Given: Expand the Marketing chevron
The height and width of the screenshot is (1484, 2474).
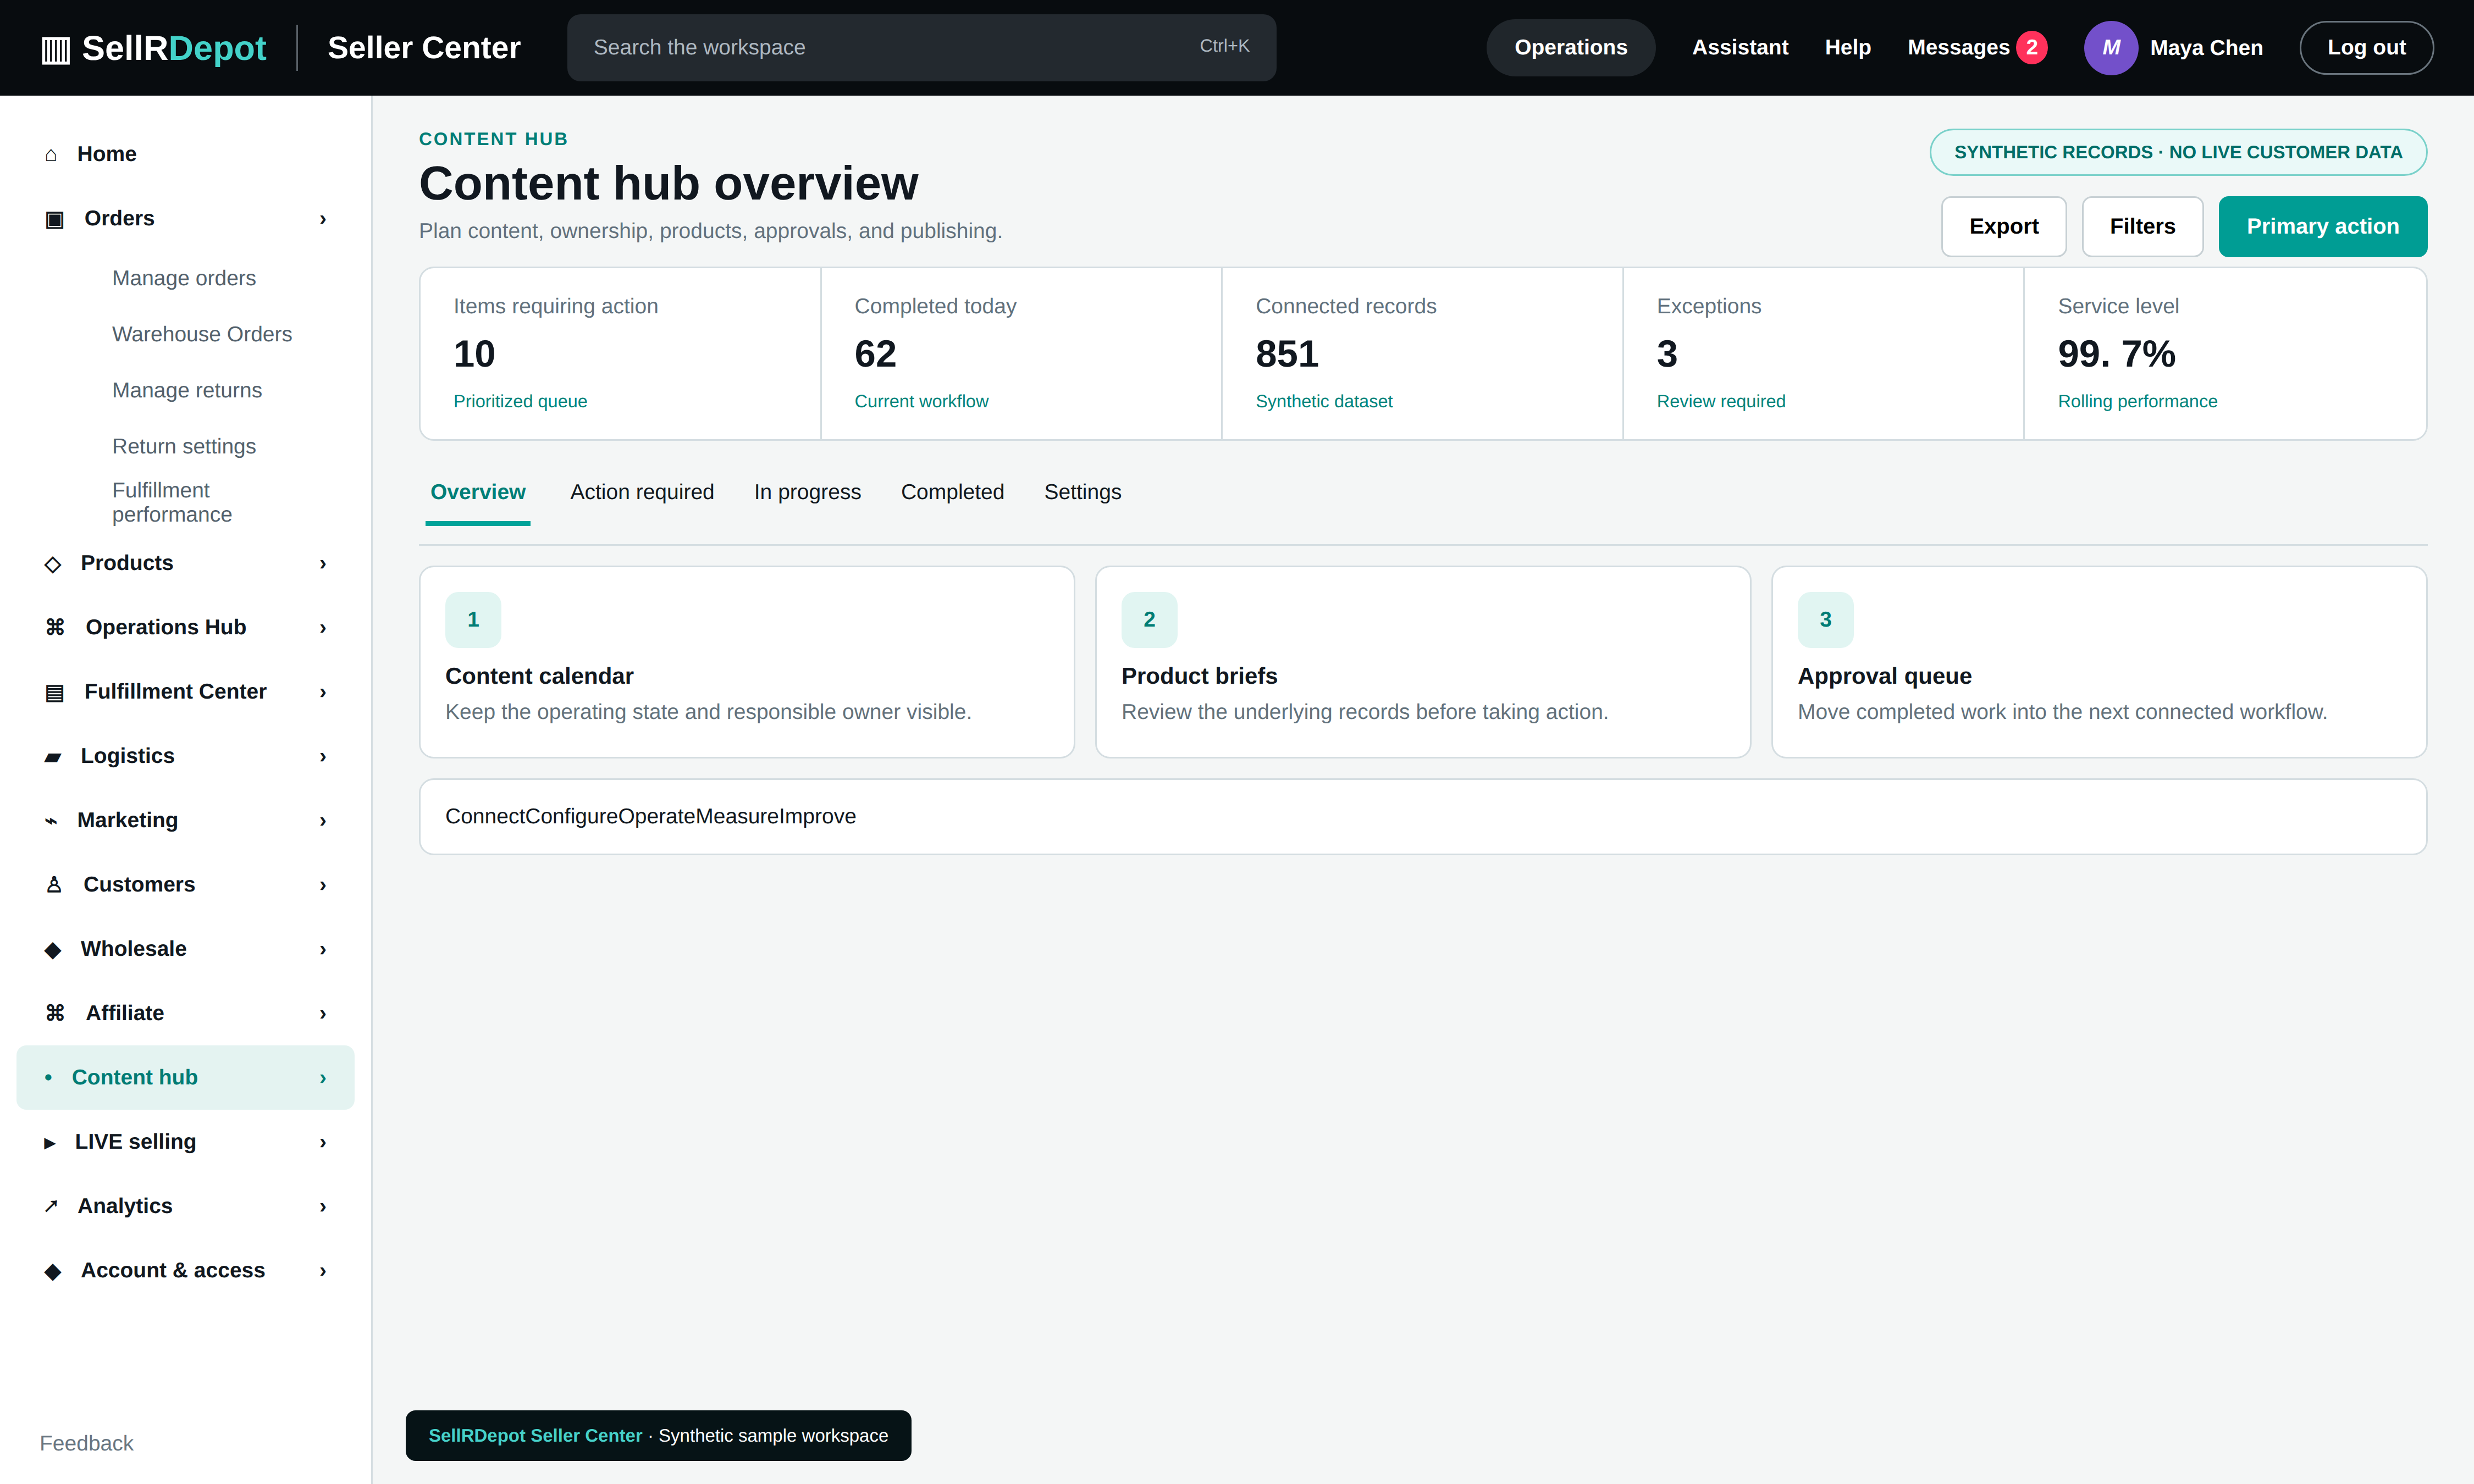Looking at the screenshot, I should 323,821.
